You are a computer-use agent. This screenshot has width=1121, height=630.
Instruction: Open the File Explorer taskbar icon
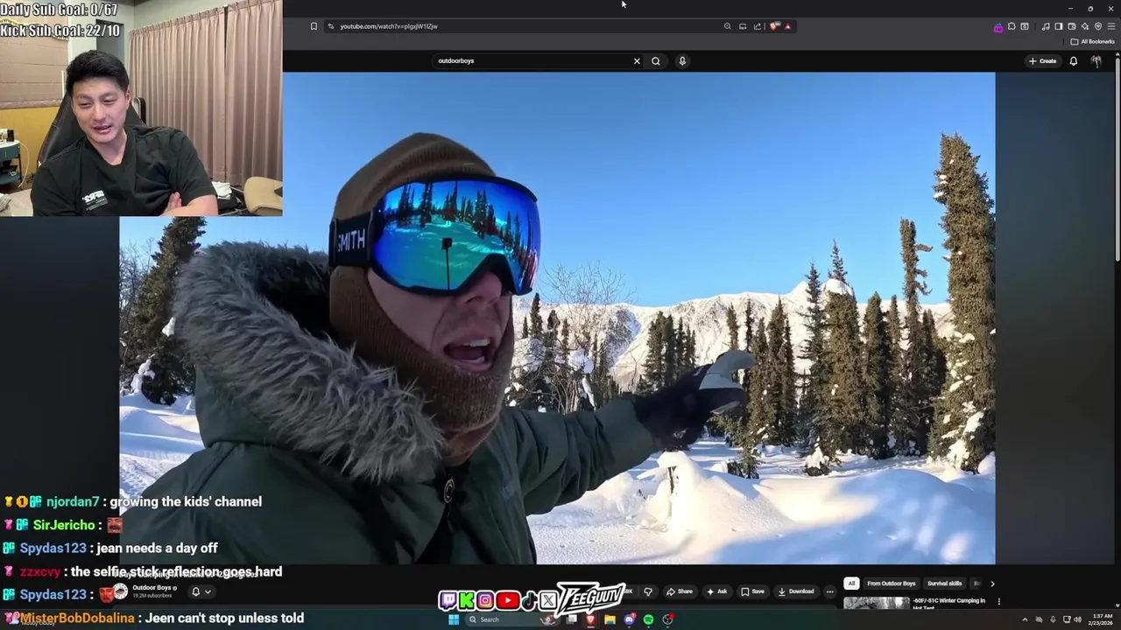point(610,619)
